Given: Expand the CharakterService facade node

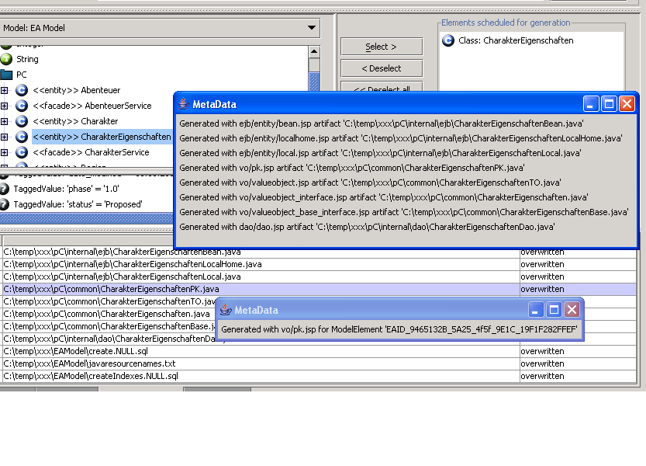Looking at the screenshot, I should (x=4, y=152).
